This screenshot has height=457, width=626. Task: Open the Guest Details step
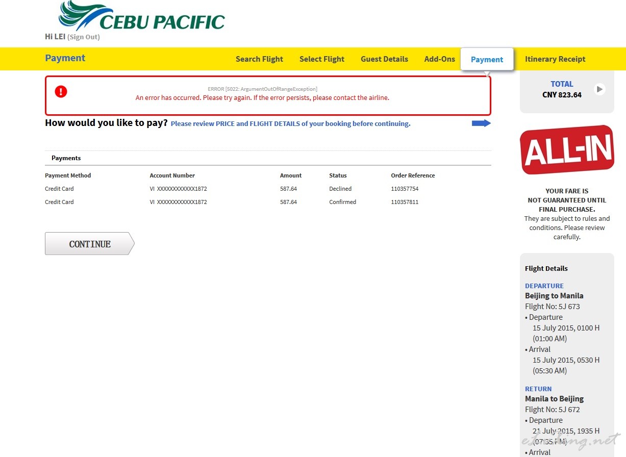384,59
